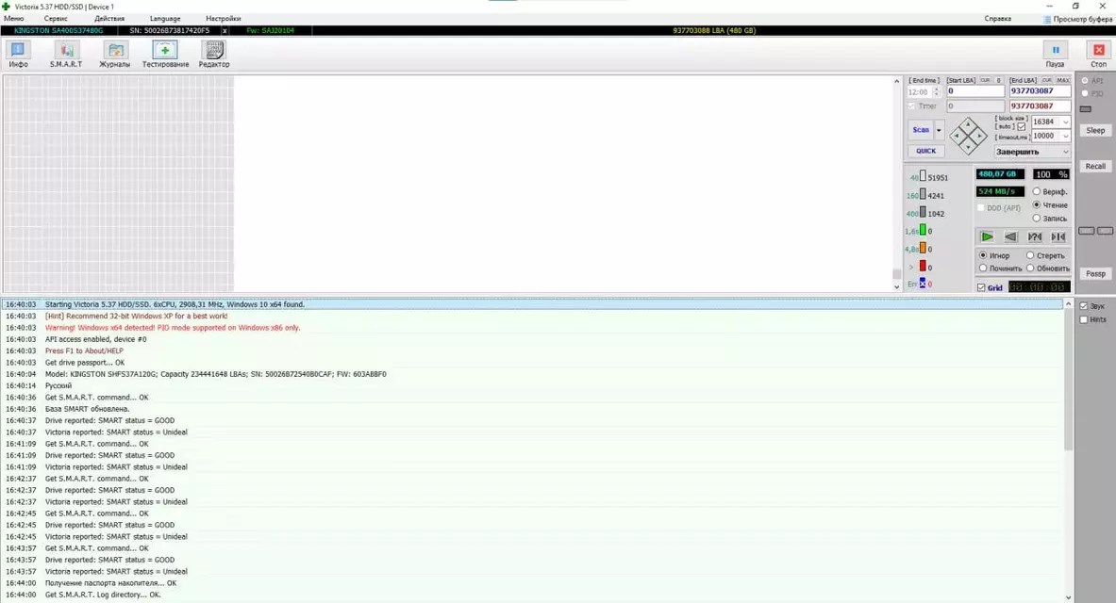
Task: Click the log panel vertical scrollbar
Action: coord(1068,452)
